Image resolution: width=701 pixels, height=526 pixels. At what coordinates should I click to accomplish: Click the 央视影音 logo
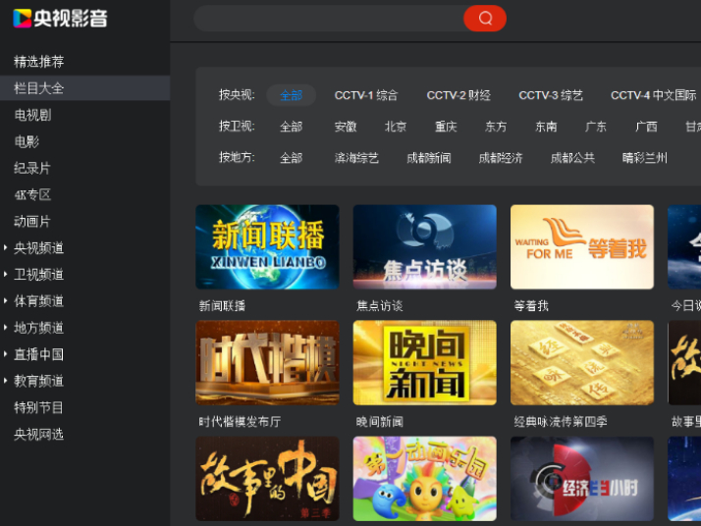click(x=60, y=19)
